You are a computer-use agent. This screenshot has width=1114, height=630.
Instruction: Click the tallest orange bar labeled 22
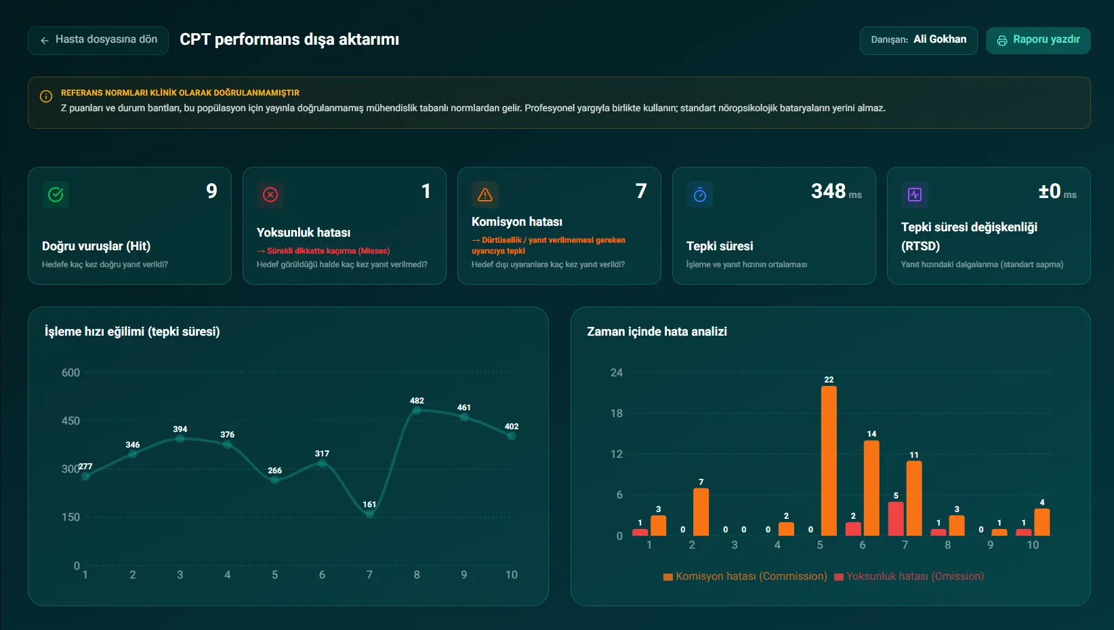click(829, 461)
